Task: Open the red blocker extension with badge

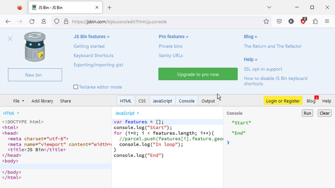Action: point(303,21)
